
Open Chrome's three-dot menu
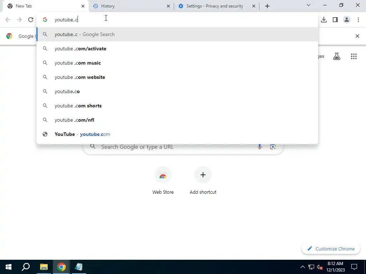(358, 20)
